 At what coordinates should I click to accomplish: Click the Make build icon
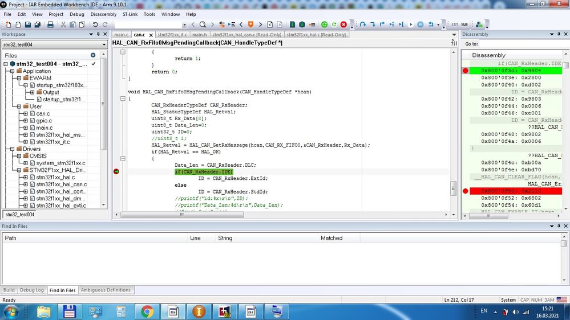(302, 24)
